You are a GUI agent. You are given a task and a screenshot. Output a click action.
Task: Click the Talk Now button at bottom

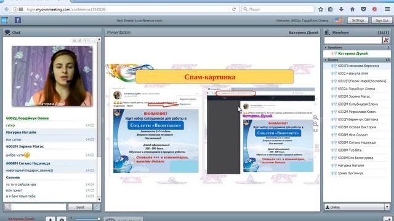pyautogui.click(x=123, y=219)
